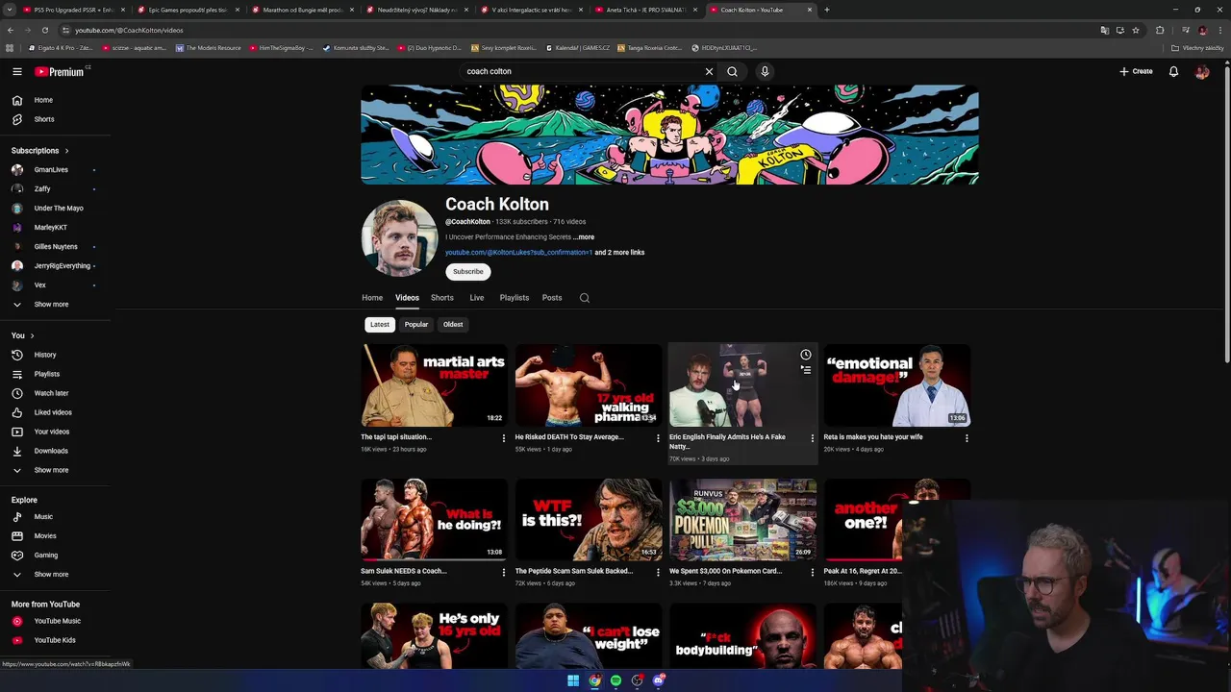This screenshot has width=1231, height=692.
Task: Click the Create button
Action: [x=1136, y=71]
